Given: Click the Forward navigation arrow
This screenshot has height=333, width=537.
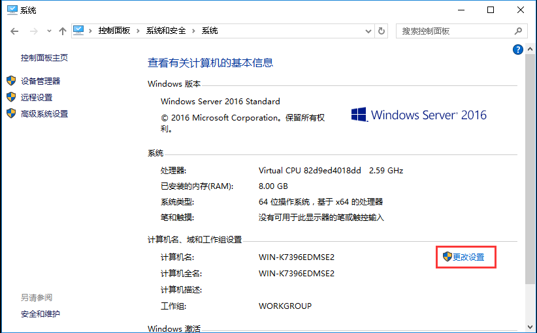Looking at the screenshot, I should pyautogui.click(x=33, y=31).
